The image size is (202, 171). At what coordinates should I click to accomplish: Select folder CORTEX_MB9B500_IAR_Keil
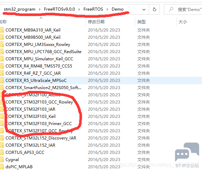33,37
